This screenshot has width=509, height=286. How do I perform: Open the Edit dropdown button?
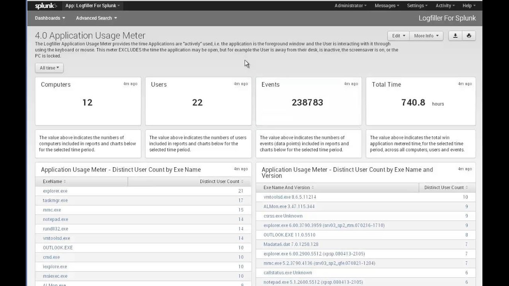click(x=398, y=36)
